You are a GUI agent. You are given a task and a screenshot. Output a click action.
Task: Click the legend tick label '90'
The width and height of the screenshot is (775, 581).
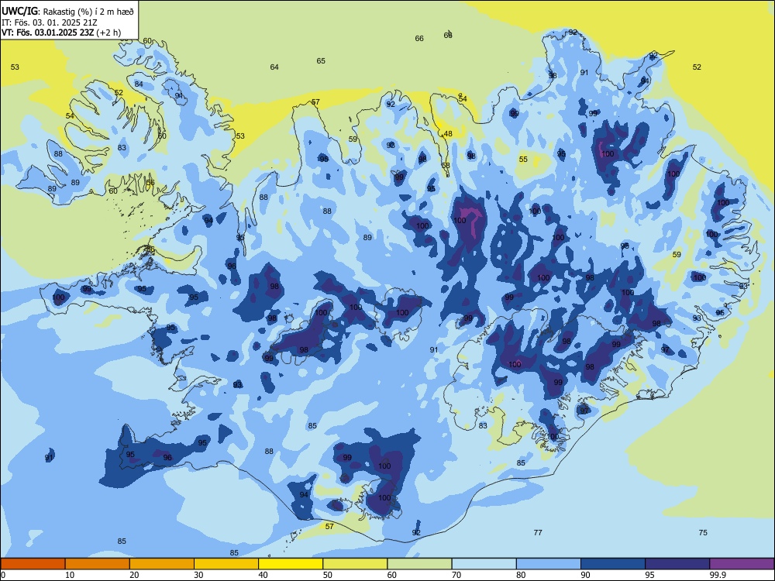(586, 575)
